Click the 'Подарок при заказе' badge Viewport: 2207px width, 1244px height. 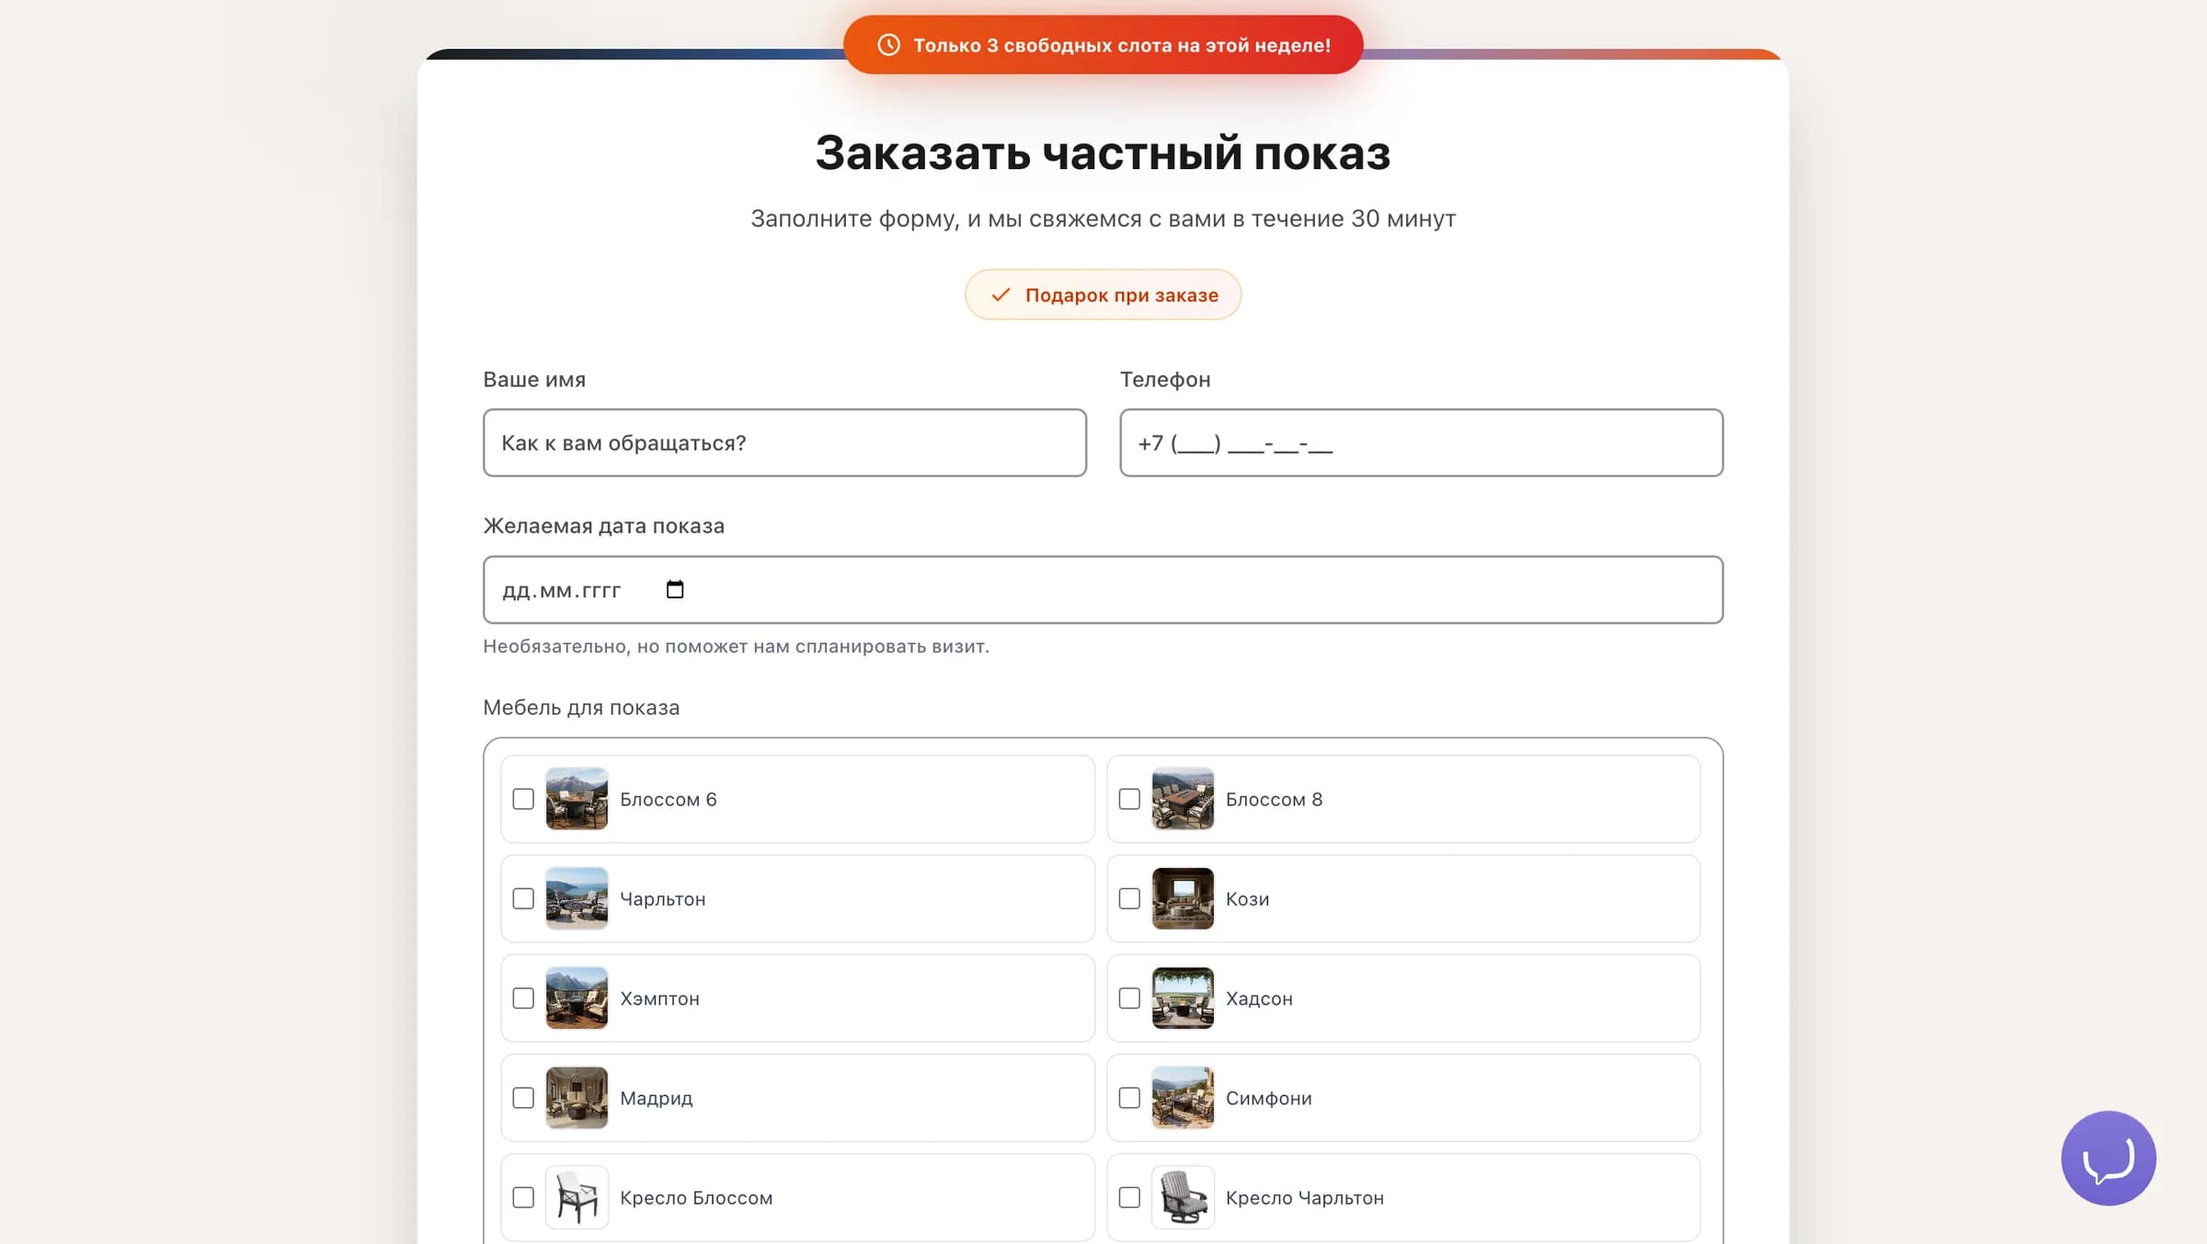(x=1103, y=295)
